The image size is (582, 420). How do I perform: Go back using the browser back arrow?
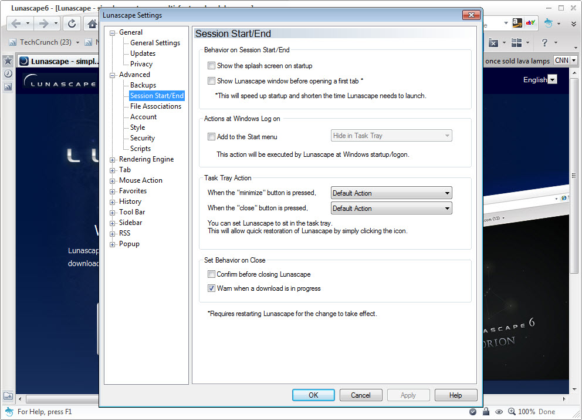point(16,23)
